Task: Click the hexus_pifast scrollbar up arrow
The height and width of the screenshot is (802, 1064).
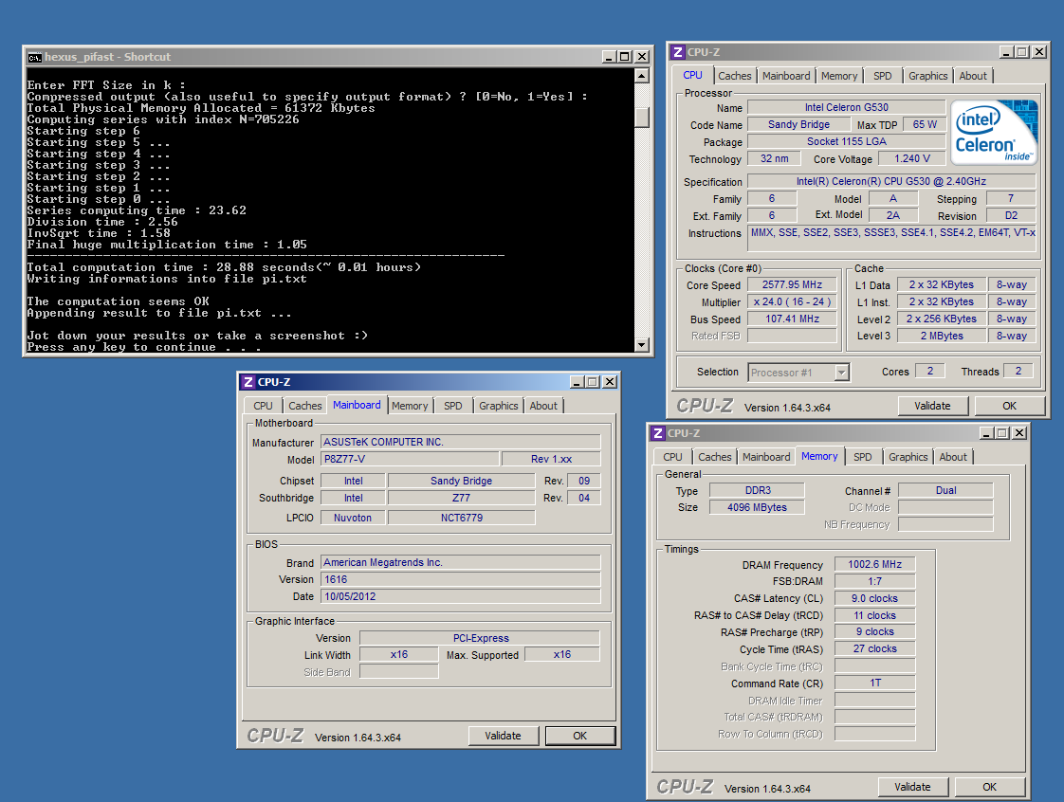Action: [641, 76]
